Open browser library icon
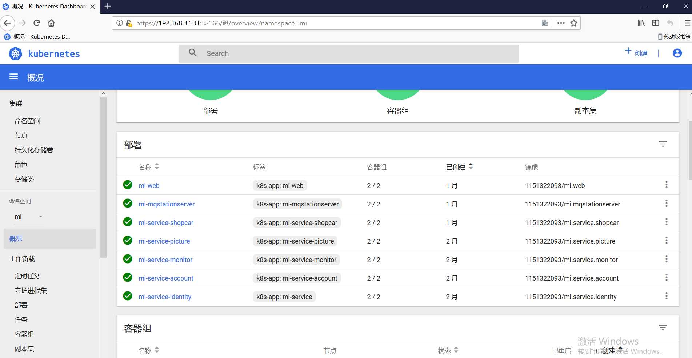 [641, 23]
